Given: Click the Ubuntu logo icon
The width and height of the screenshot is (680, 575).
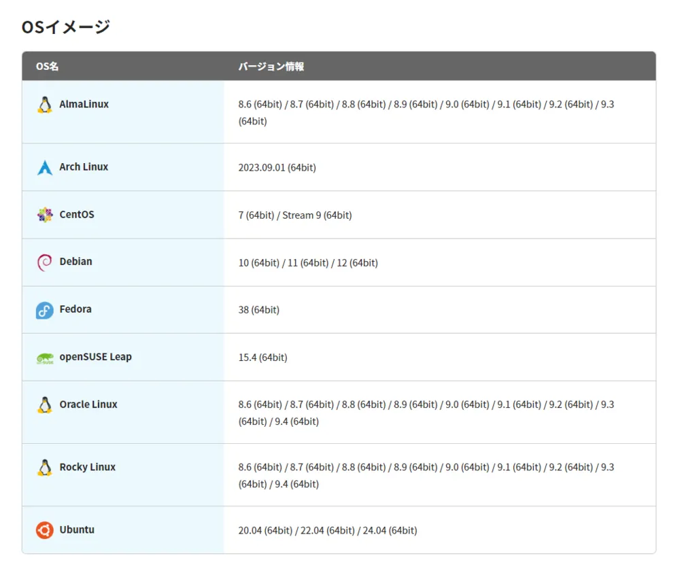Looking at the screenshot, I should coord(45,530).
